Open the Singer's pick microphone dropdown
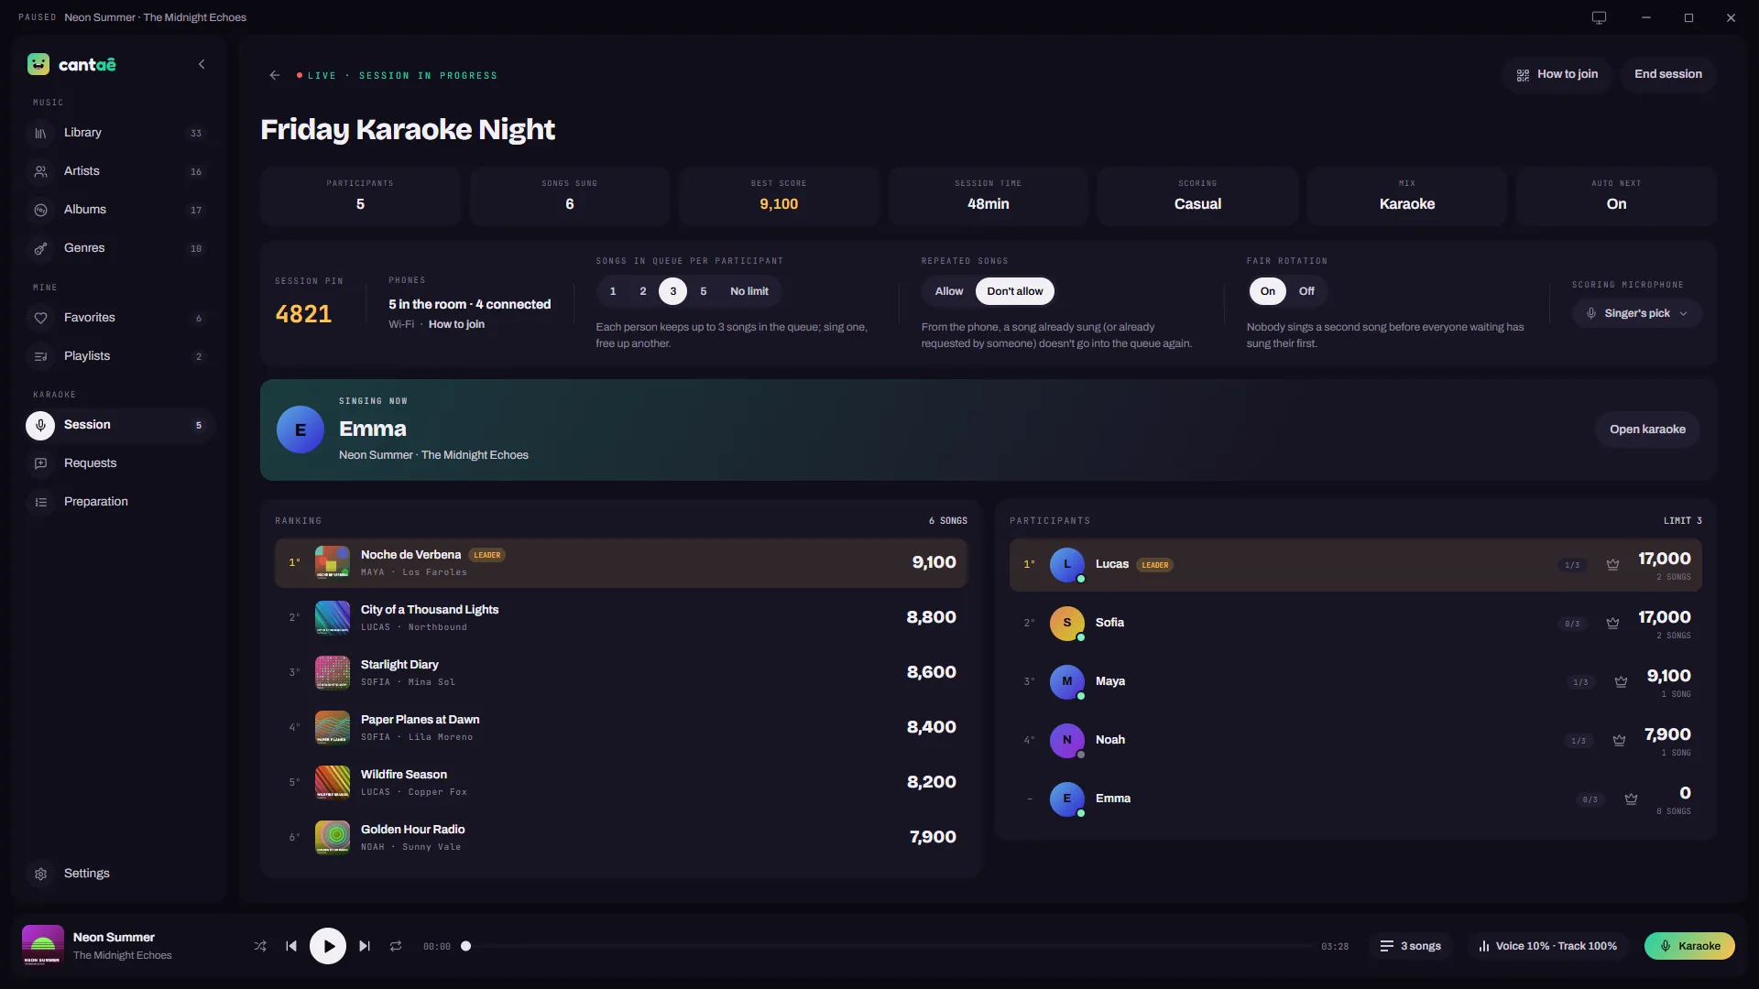 pos(1637,313)
